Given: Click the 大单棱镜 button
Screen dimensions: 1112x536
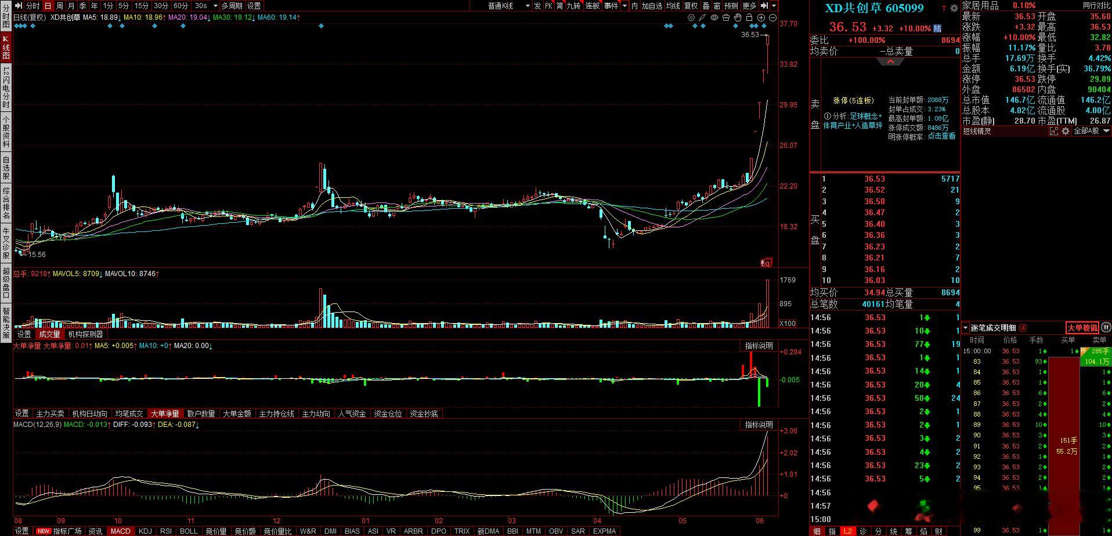Looking at the screenshot, I should [x=1082, y=327].
